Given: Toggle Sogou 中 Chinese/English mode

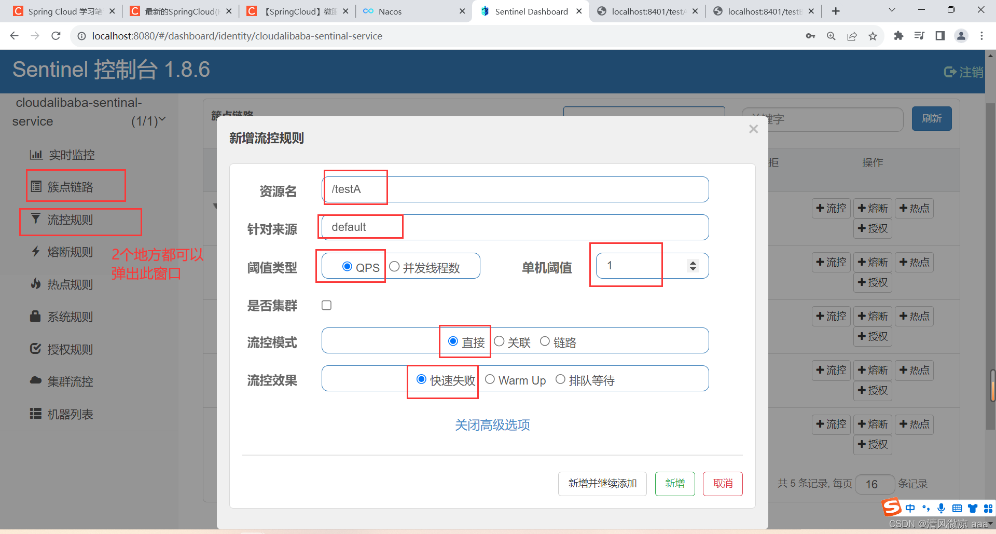Looking at the screenshot, I should pyautogui.click(x=910, y=508).
